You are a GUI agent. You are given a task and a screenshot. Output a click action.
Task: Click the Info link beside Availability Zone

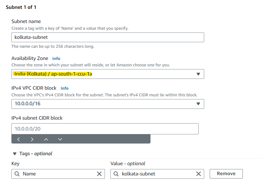[x=56, y=58]
